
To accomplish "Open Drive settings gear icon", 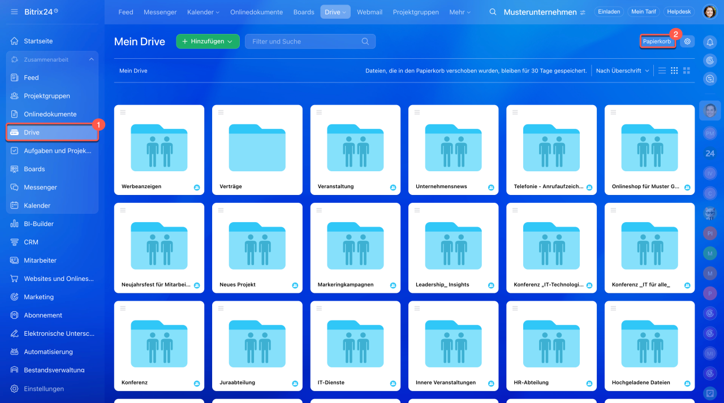I will tap(687, 41).
